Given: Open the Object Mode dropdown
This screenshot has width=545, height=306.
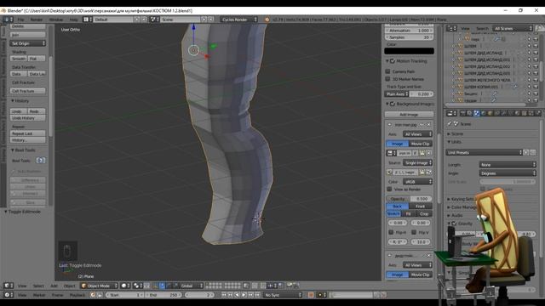Looking at the screenshot, I should click(99, 286).
